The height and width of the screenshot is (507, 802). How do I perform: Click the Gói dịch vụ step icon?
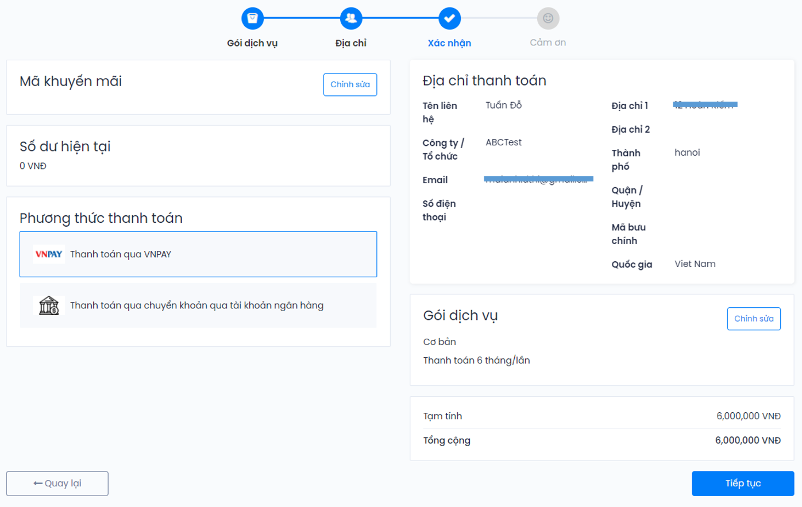pyautogui.click(x=252, y=18)
